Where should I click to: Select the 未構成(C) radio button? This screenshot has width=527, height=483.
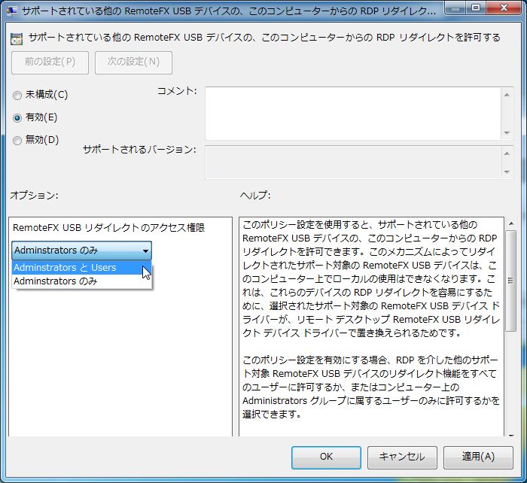17,95
